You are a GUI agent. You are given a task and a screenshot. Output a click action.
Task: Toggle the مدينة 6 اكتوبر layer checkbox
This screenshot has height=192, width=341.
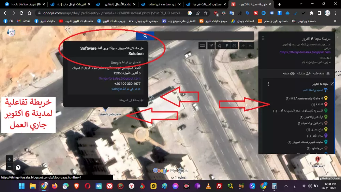click(x=332, y=84)
